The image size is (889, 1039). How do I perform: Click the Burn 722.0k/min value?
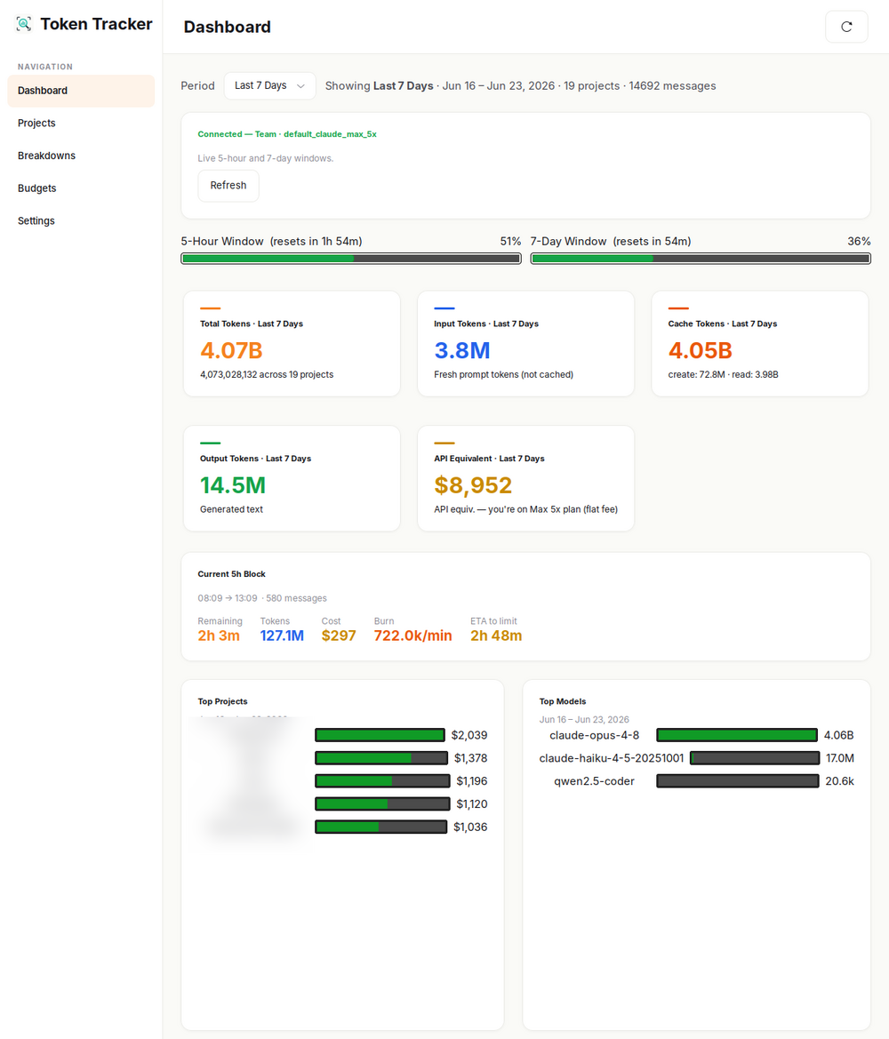pos(413,635)
